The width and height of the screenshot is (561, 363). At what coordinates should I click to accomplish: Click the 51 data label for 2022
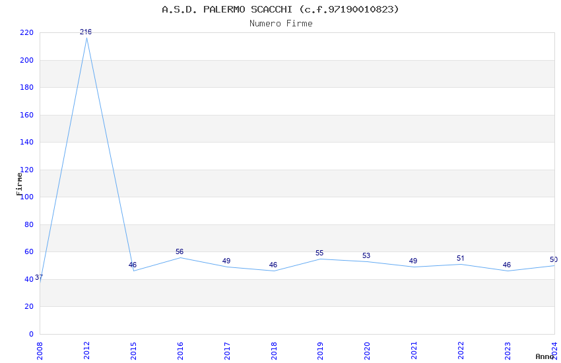pyautogui.click(x=461, y=258)
